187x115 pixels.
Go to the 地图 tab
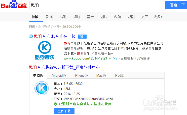pos(131,17)
